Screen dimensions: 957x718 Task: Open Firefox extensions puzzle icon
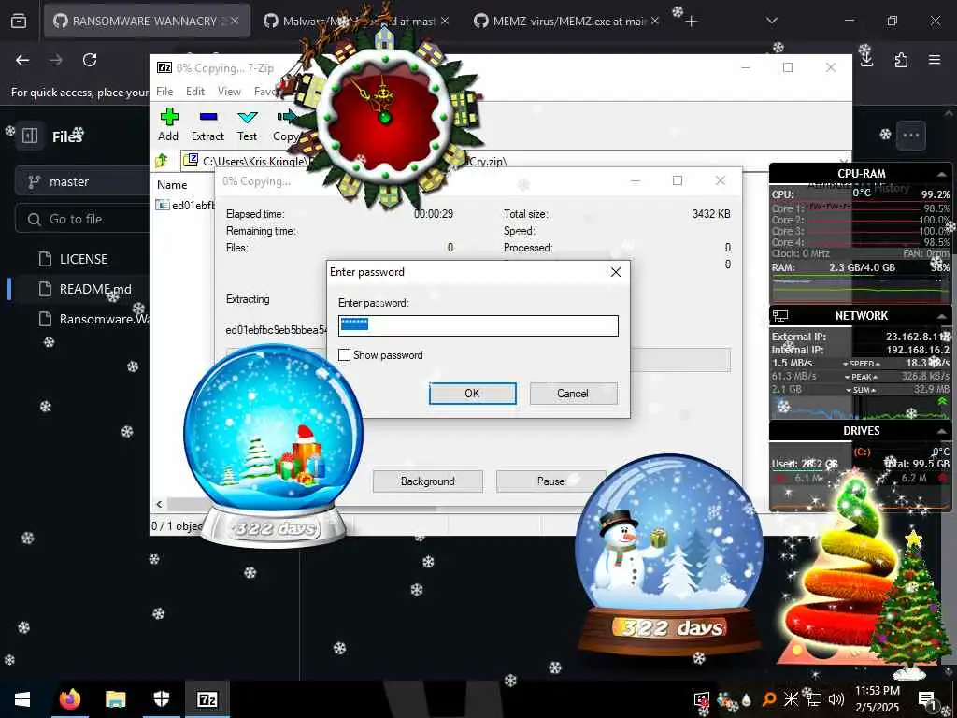[901, 60]
